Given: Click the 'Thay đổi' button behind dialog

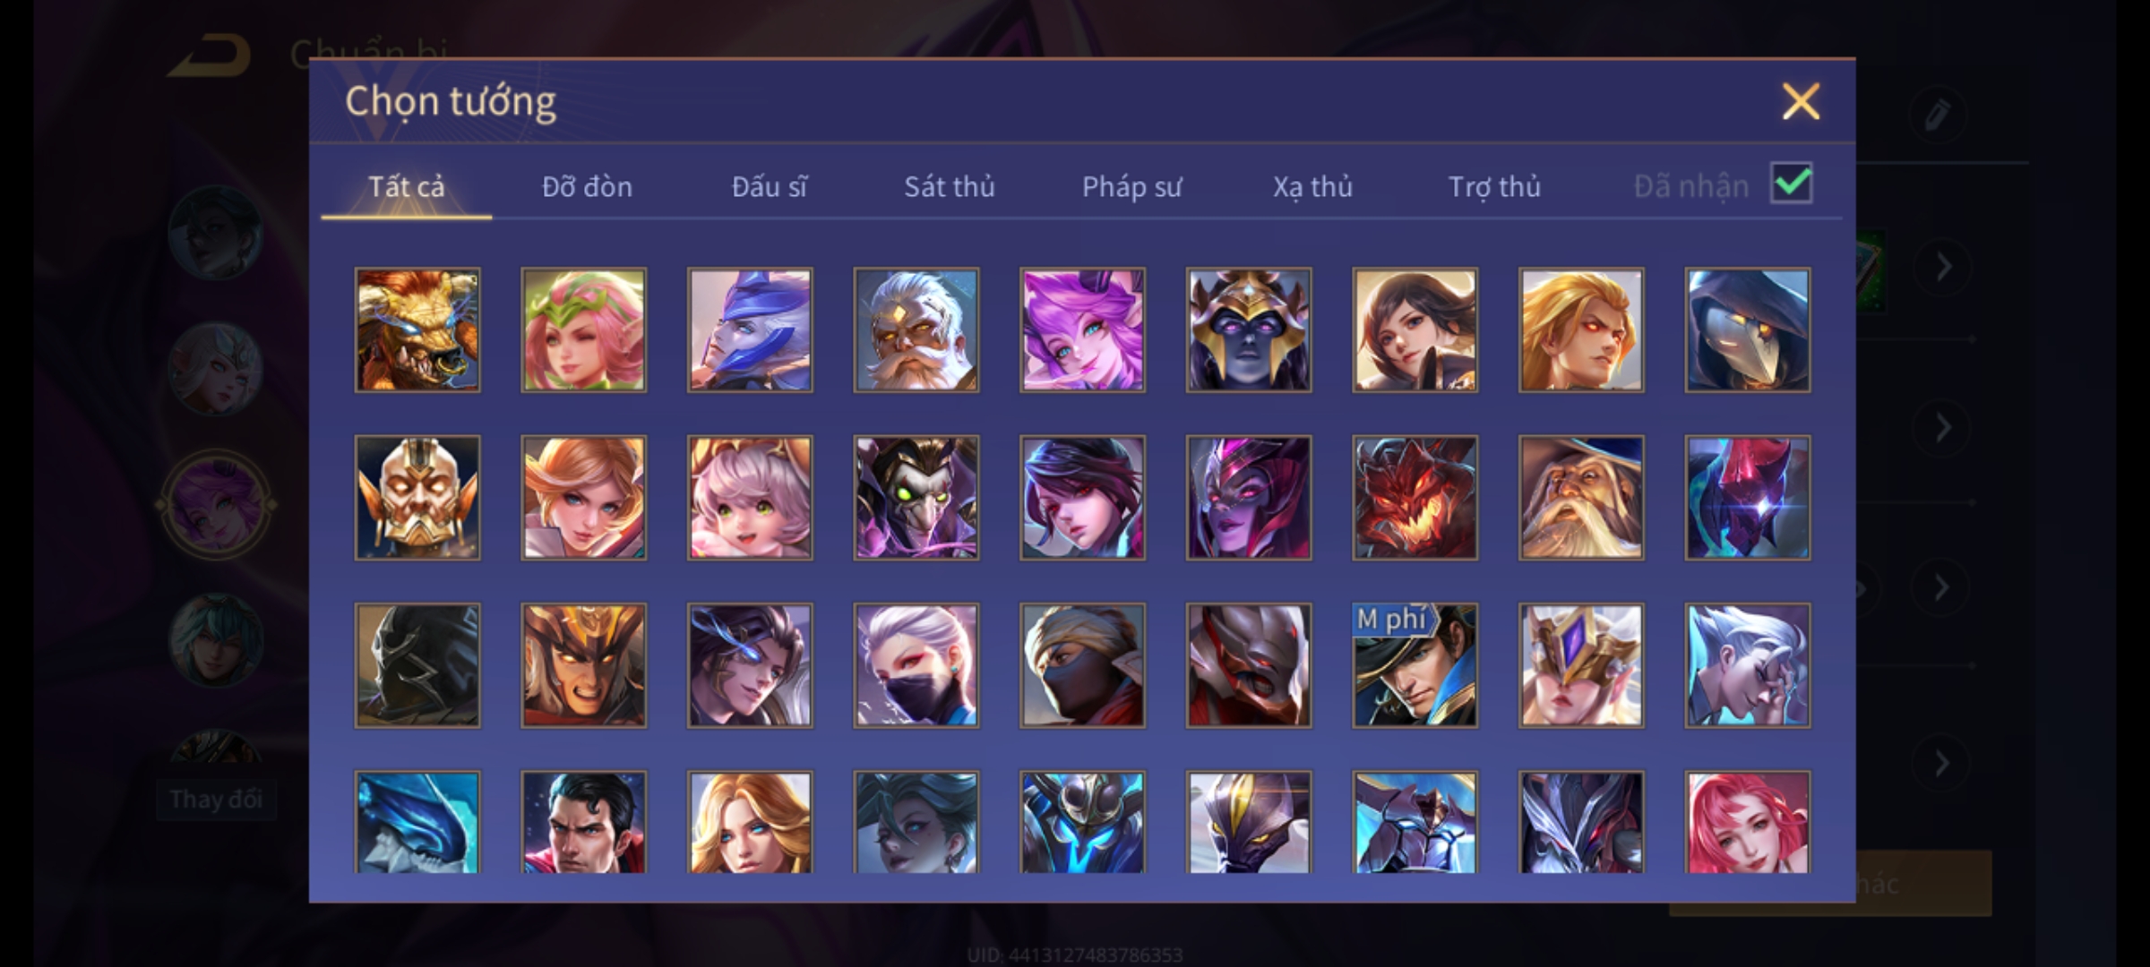Looking at the screenshot, I should pos(216,799).
